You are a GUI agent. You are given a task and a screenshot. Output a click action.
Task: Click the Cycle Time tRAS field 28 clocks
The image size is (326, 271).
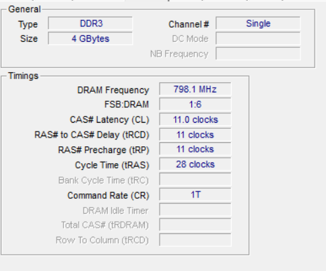click(195, 164)
